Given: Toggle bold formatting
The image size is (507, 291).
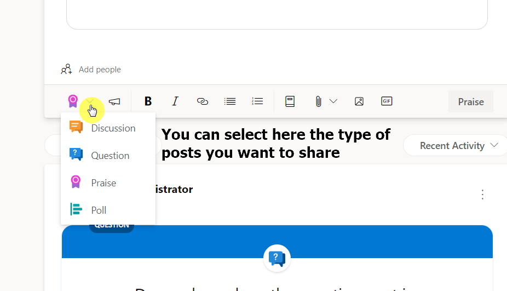Looking at the screenshot, I should click(x=148, y=101).
